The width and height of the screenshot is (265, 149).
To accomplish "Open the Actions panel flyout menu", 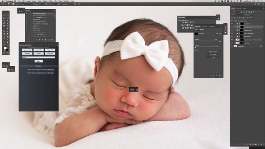I will coord(54,11).
